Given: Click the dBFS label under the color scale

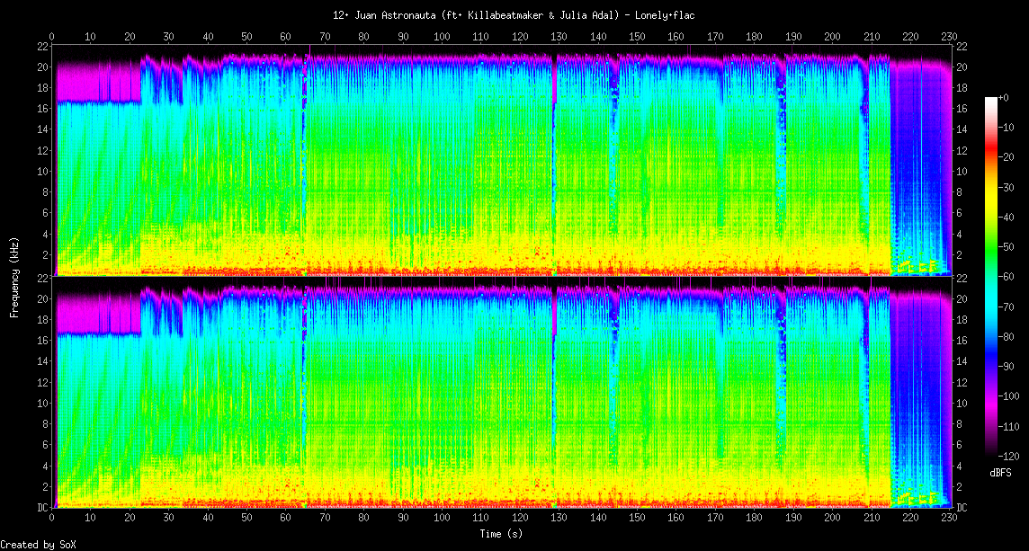Looking at the screenshot, I should point(1002,472).
